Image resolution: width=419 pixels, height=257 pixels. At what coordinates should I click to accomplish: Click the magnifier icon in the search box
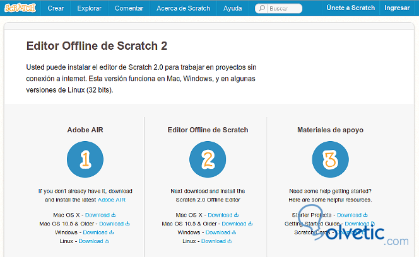click(x=262, y=8)
